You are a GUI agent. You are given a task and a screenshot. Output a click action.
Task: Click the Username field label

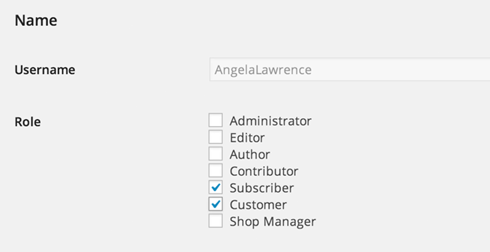44,70
